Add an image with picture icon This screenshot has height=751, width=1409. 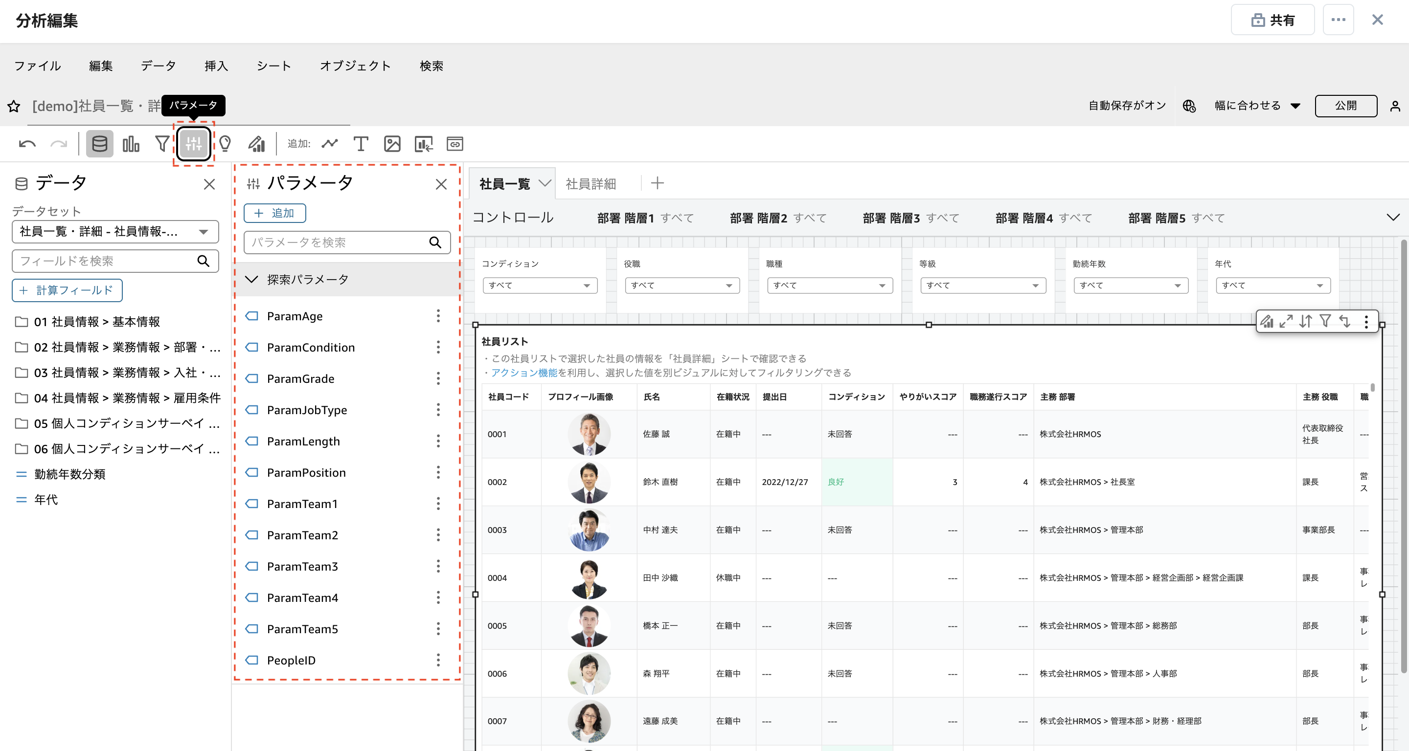coord(391,144)
